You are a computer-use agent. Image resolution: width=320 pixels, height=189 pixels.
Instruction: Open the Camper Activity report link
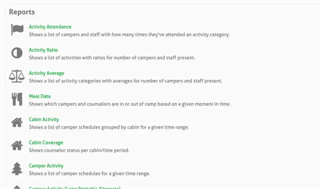[x=46, y=166]
